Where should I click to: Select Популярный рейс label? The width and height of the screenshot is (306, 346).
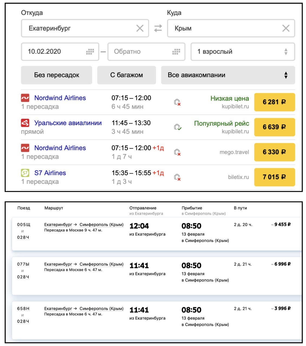[x=222, y=124]
